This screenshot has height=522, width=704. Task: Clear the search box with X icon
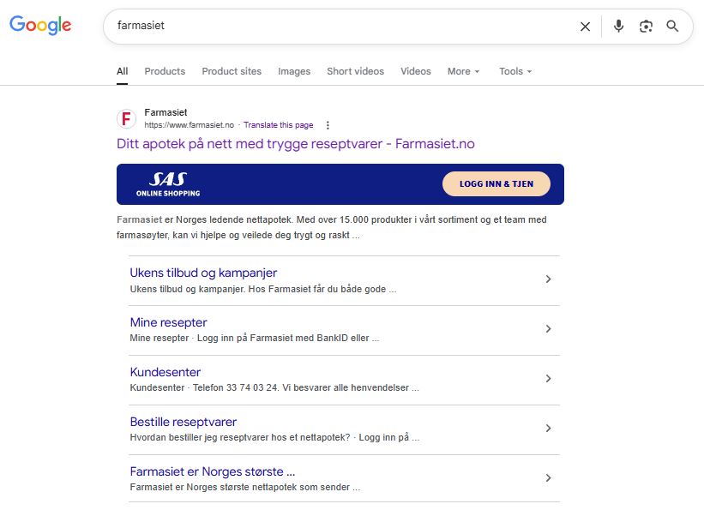click(585, 27)
